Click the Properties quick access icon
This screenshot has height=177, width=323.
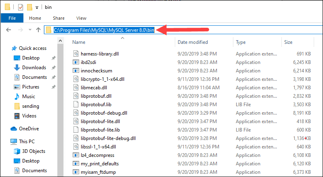(x=21, y=7)
